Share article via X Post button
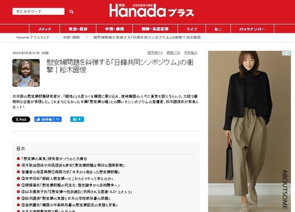The image size is (295, 212). (x=21, y=119)
